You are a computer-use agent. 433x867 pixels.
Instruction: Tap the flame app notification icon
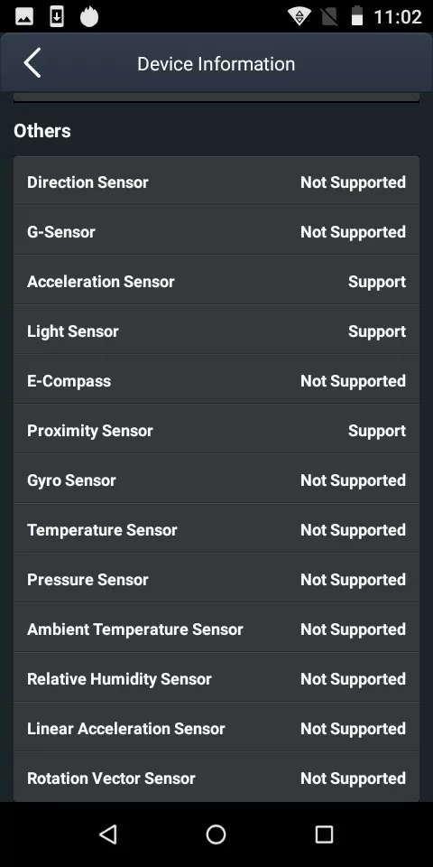[x=89, y=16]
